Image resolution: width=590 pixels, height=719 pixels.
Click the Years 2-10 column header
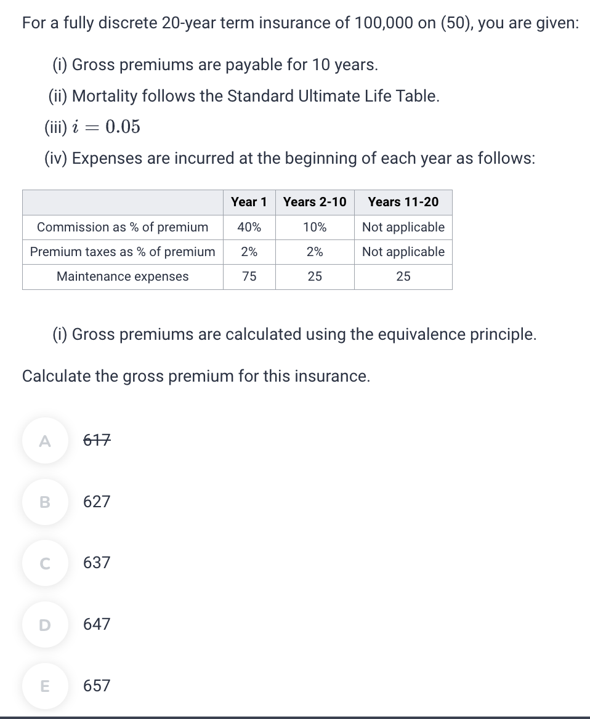314,202
